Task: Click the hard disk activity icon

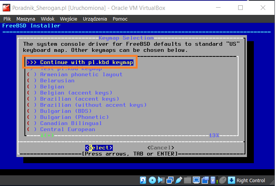Action: (x=143, y=180)
